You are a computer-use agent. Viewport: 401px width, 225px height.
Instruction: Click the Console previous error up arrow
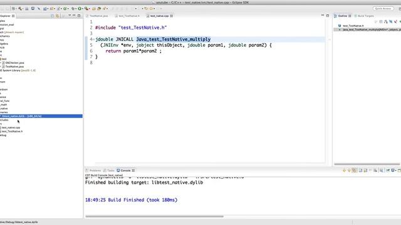click(x=349, y=171)
